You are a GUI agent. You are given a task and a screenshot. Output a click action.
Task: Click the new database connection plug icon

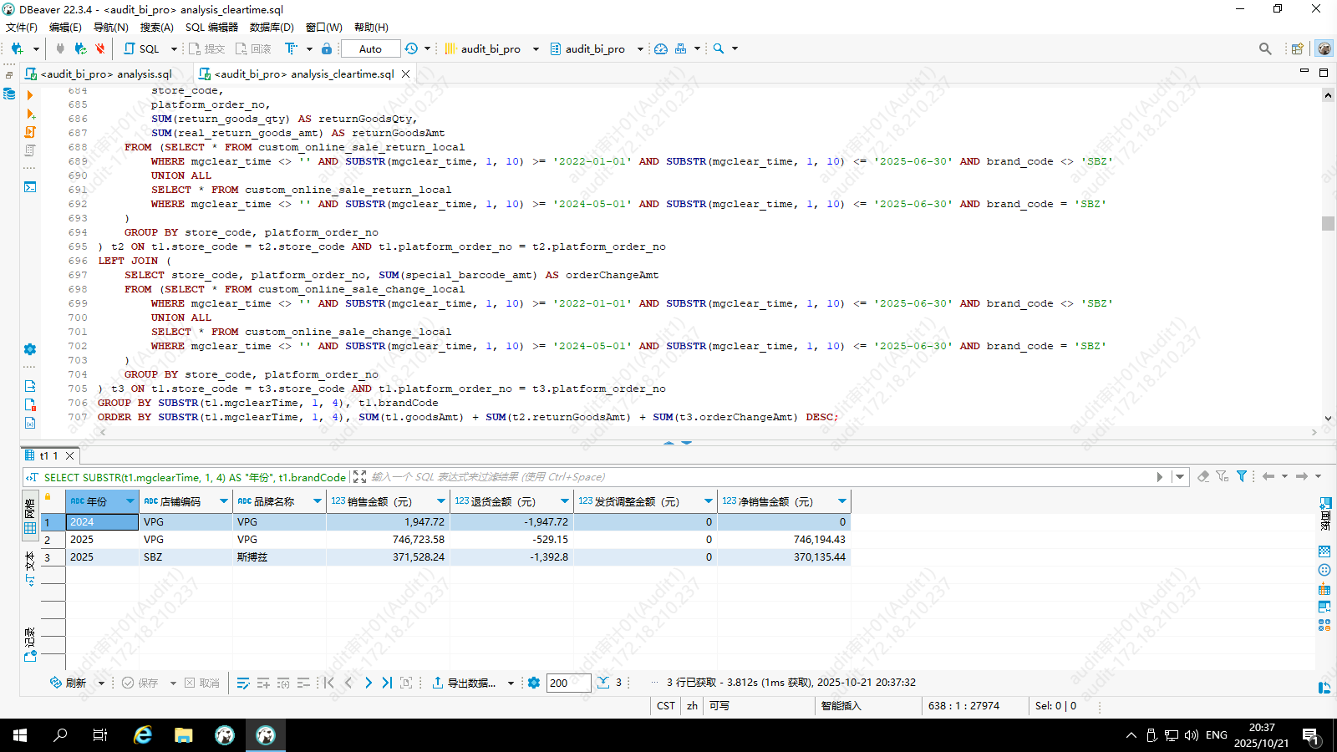pos(17,48)
